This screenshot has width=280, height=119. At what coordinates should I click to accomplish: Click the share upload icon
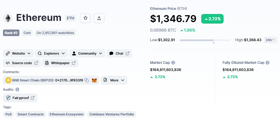99,18
